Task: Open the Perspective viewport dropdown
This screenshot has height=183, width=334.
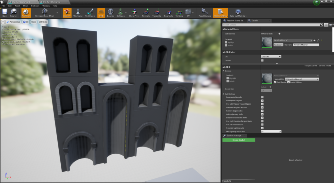Action: (13, 22)
